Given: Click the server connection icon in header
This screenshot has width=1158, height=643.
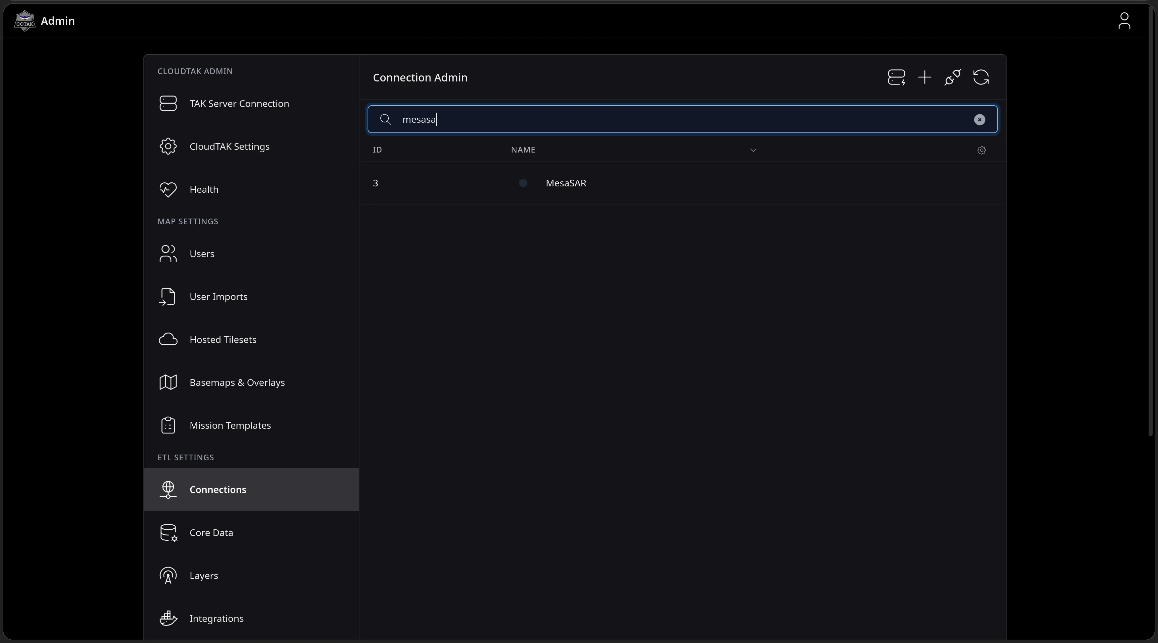Looking at the screenshot, I should 896,77.
